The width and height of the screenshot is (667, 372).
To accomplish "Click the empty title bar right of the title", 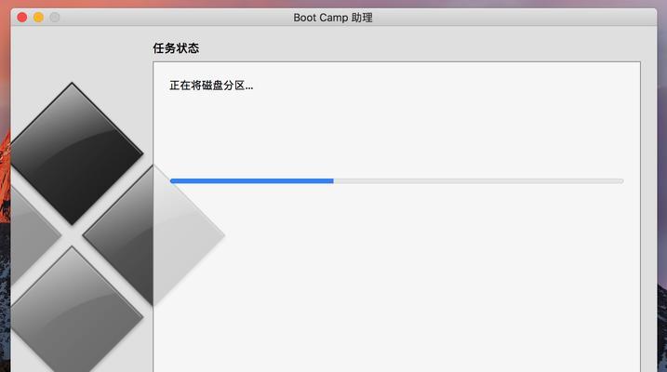I will click(x=511, y=18).
